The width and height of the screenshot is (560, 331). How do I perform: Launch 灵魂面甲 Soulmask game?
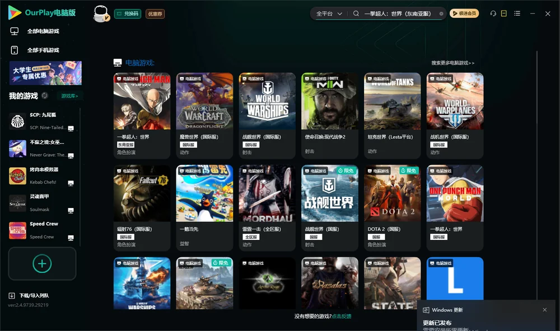tap(41, 203)
